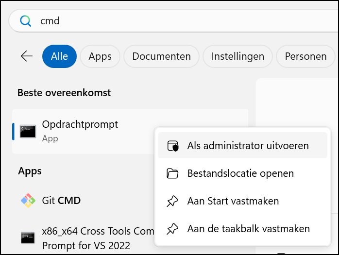Viewport: 339px width, 255px height.
Task: Switch to the Apps filter tab
Action: pos(100,56)
